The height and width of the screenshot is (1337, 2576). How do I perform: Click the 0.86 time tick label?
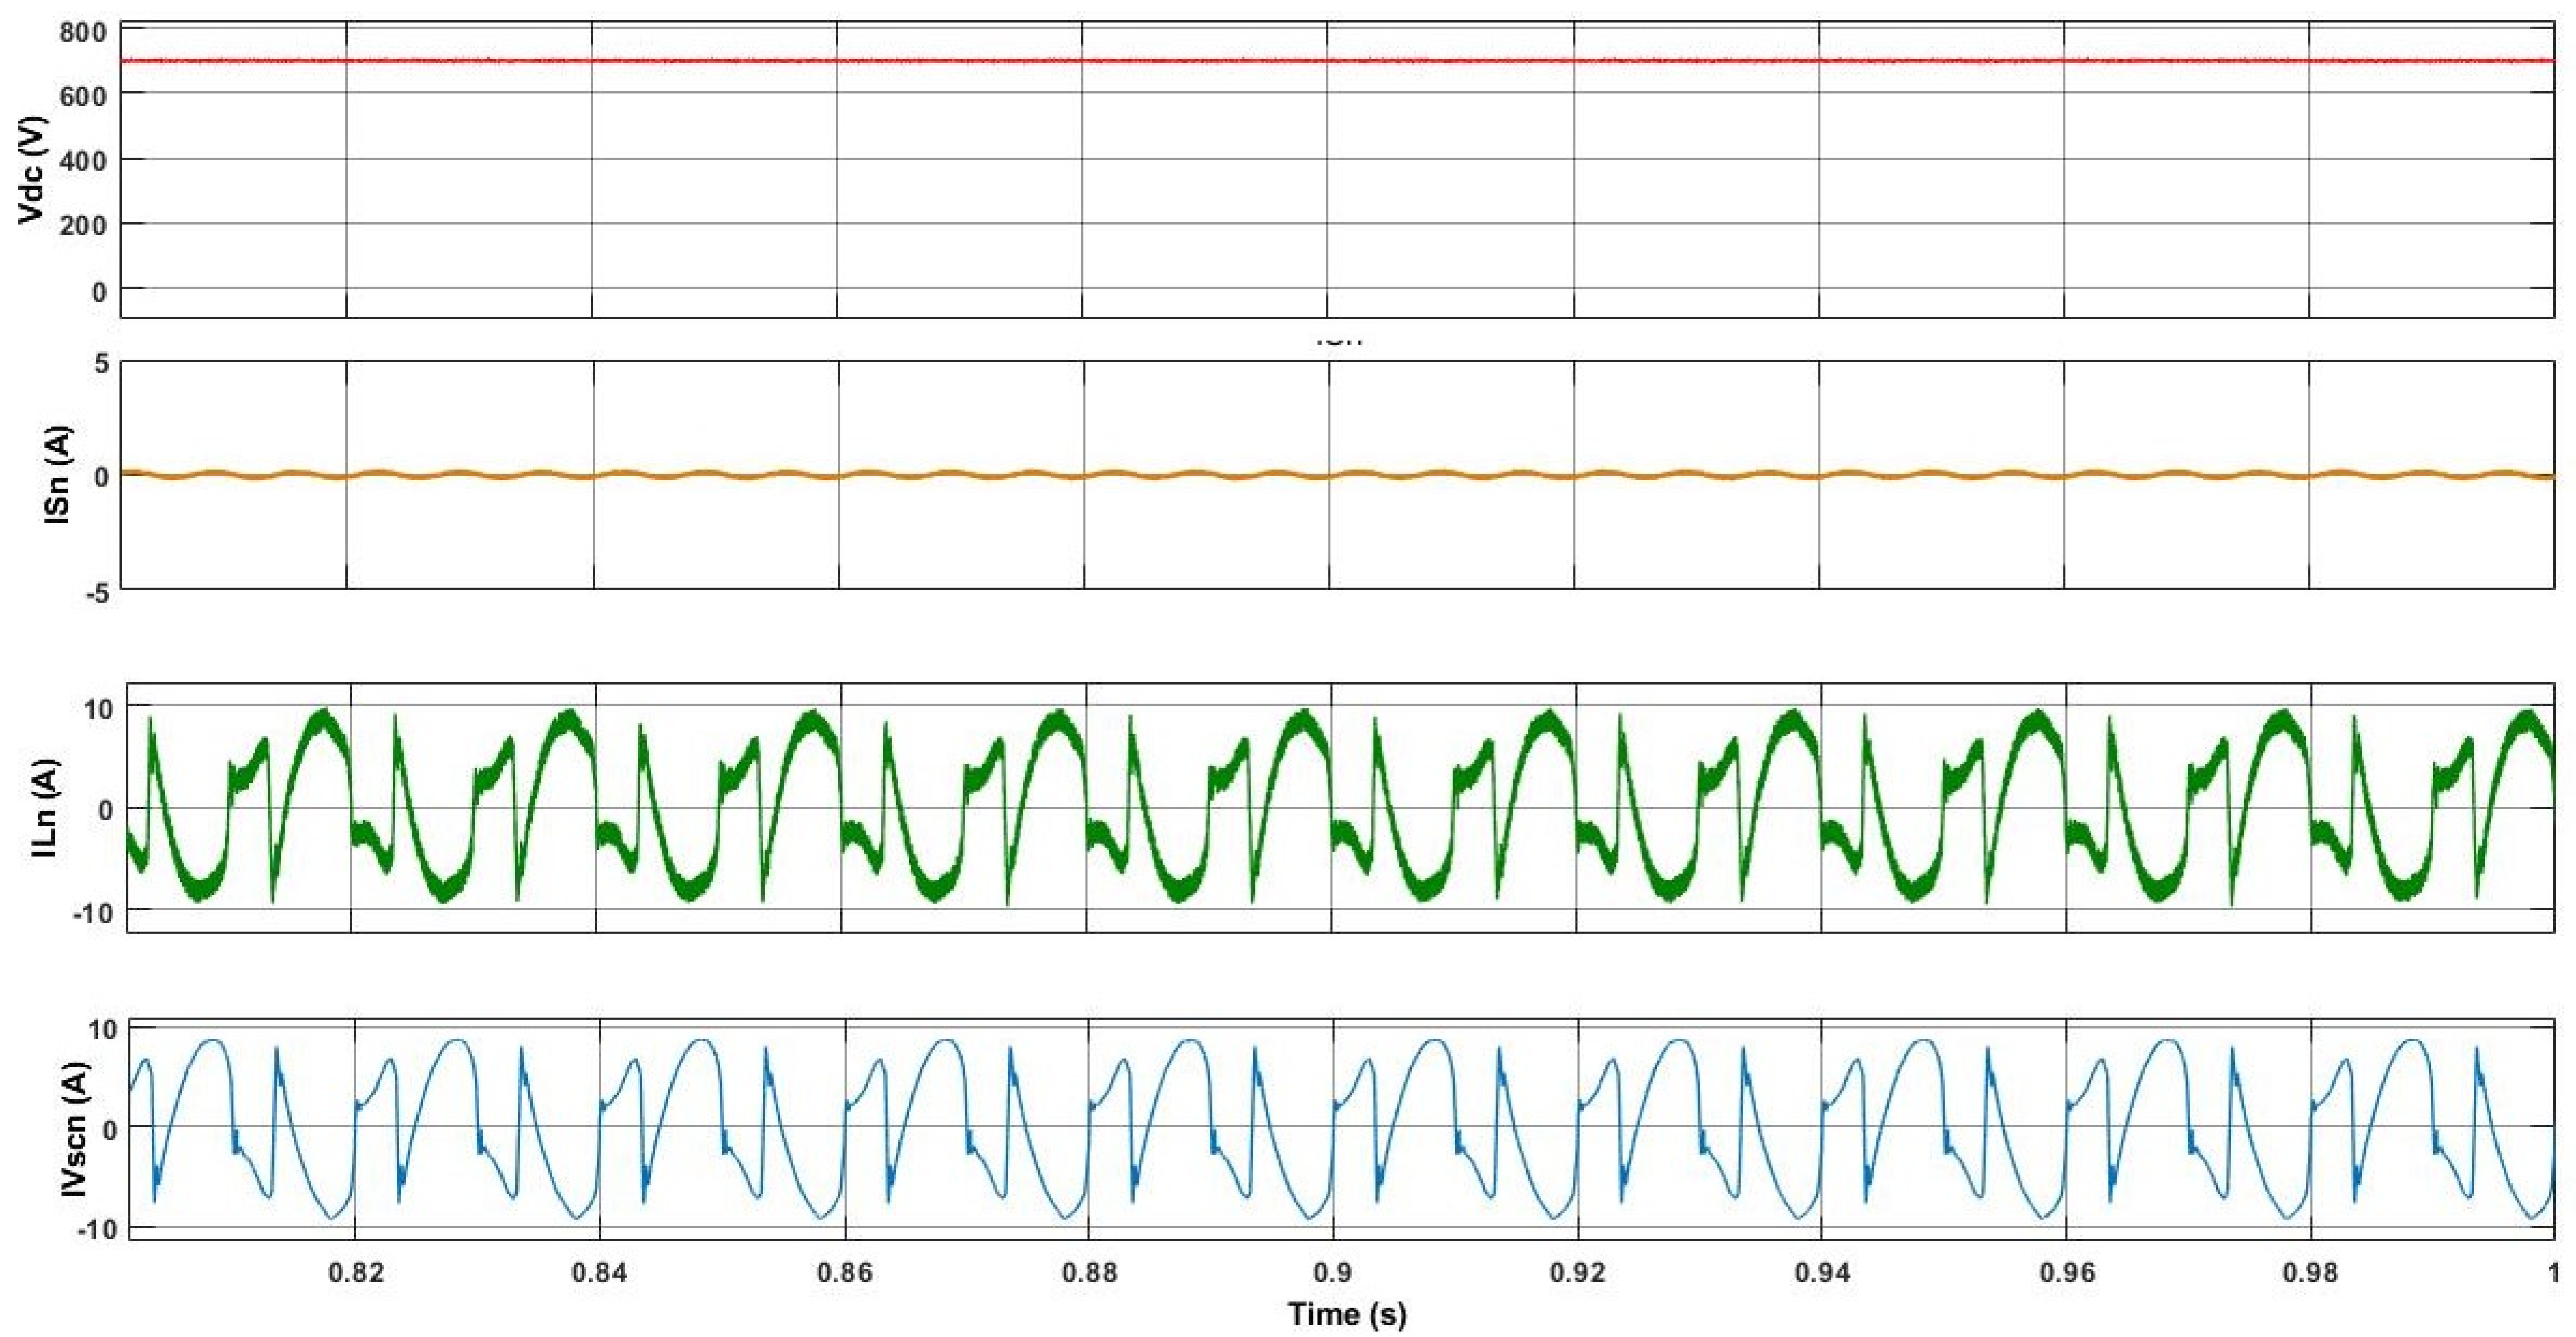click(844, 1271)
